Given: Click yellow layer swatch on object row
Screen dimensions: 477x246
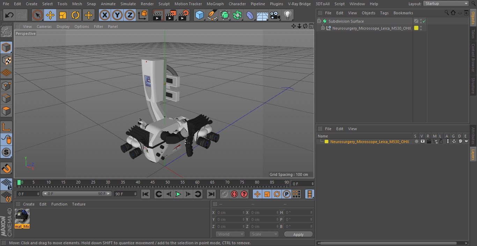Looking at the screenshot, I should [416, 28].
